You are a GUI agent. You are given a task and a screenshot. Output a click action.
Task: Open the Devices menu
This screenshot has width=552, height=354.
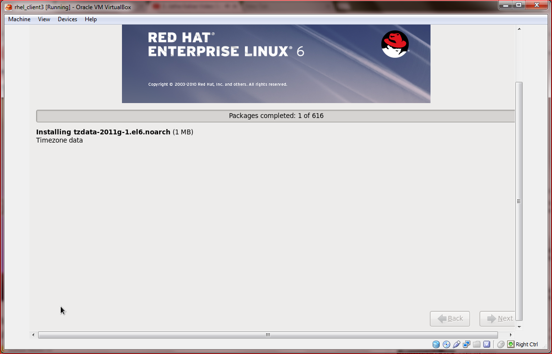pos(67,19)
